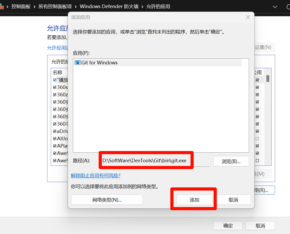This screenshot has width=290, height=234.
Task: Click the 添加 button in dialog
Action: [194, 200]
